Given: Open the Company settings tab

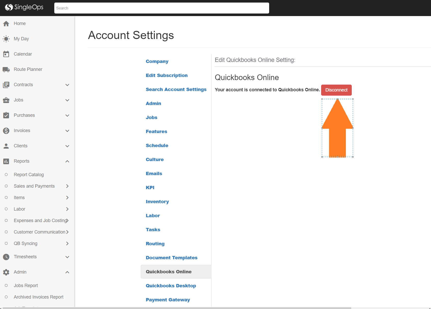Looking at the screenshot, I should click(157, 61).
